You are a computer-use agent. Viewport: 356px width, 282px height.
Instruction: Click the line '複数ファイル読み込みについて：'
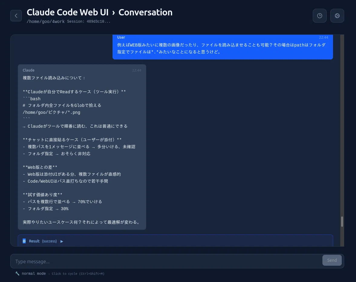pyautogui.click(x=54, y=78)
